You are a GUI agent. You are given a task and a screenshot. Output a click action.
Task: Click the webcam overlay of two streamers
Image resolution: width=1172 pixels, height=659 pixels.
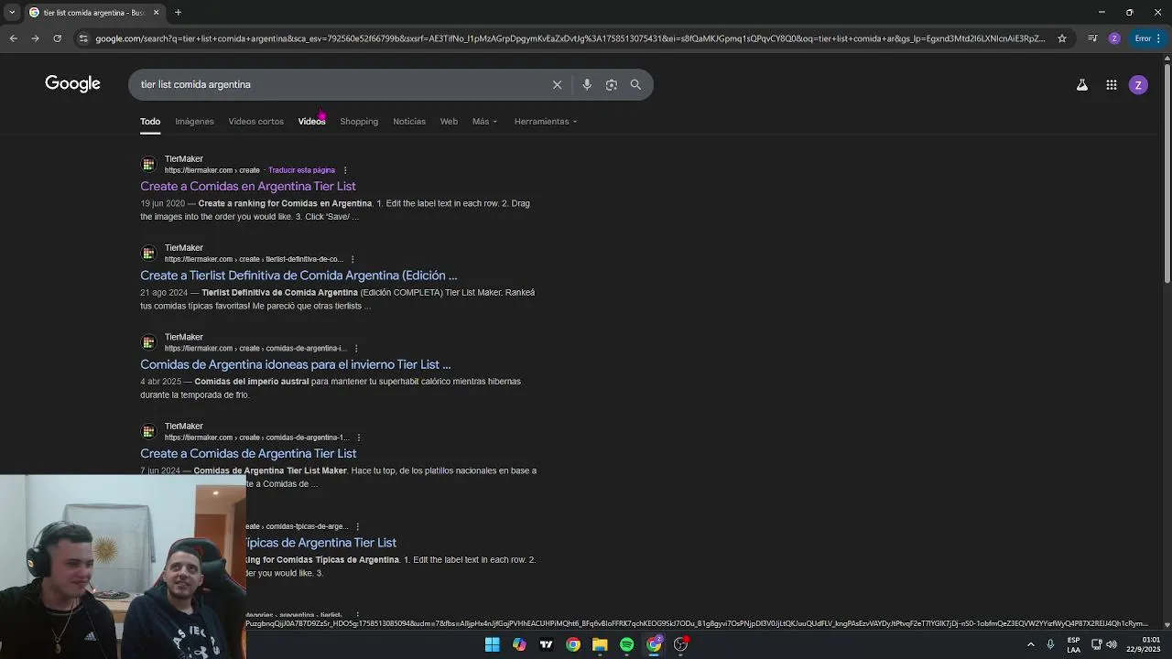click(x=123, y=567)
